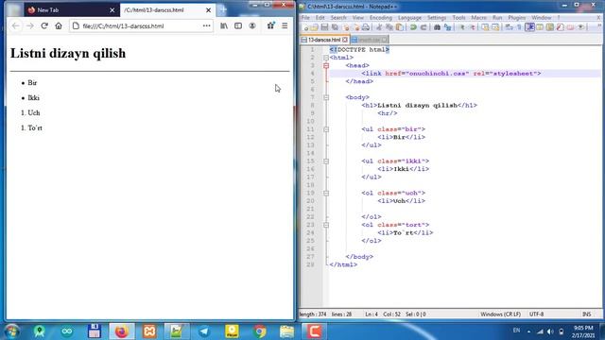Screen dimensions: 605x340
Task: Open the Language menu in Notepad++
Action: pos(409,18)
